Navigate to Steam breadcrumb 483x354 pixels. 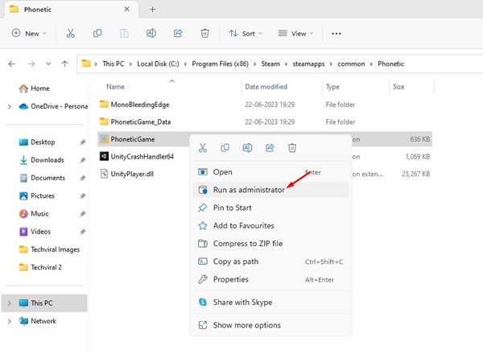tap(270, 64)
